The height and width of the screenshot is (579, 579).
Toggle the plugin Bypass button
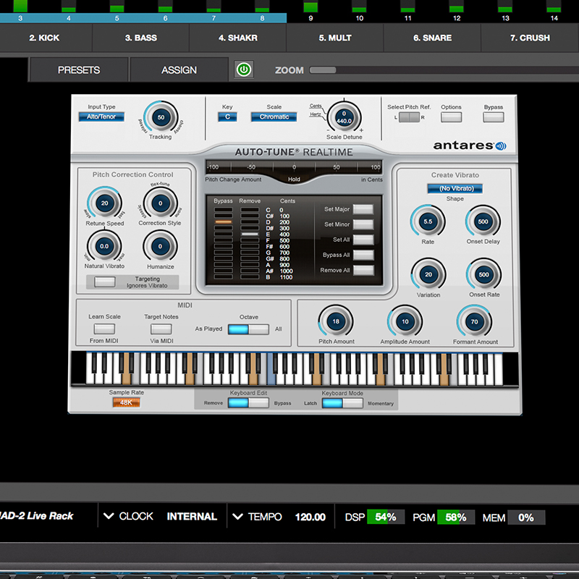494,117
